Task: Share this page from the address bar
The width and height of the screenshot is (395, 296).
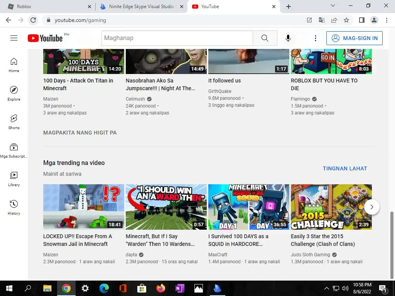Action: point(334,20)
